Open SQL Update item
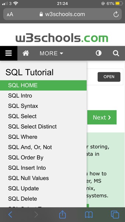The image size is (125, 222). point(43,189)
